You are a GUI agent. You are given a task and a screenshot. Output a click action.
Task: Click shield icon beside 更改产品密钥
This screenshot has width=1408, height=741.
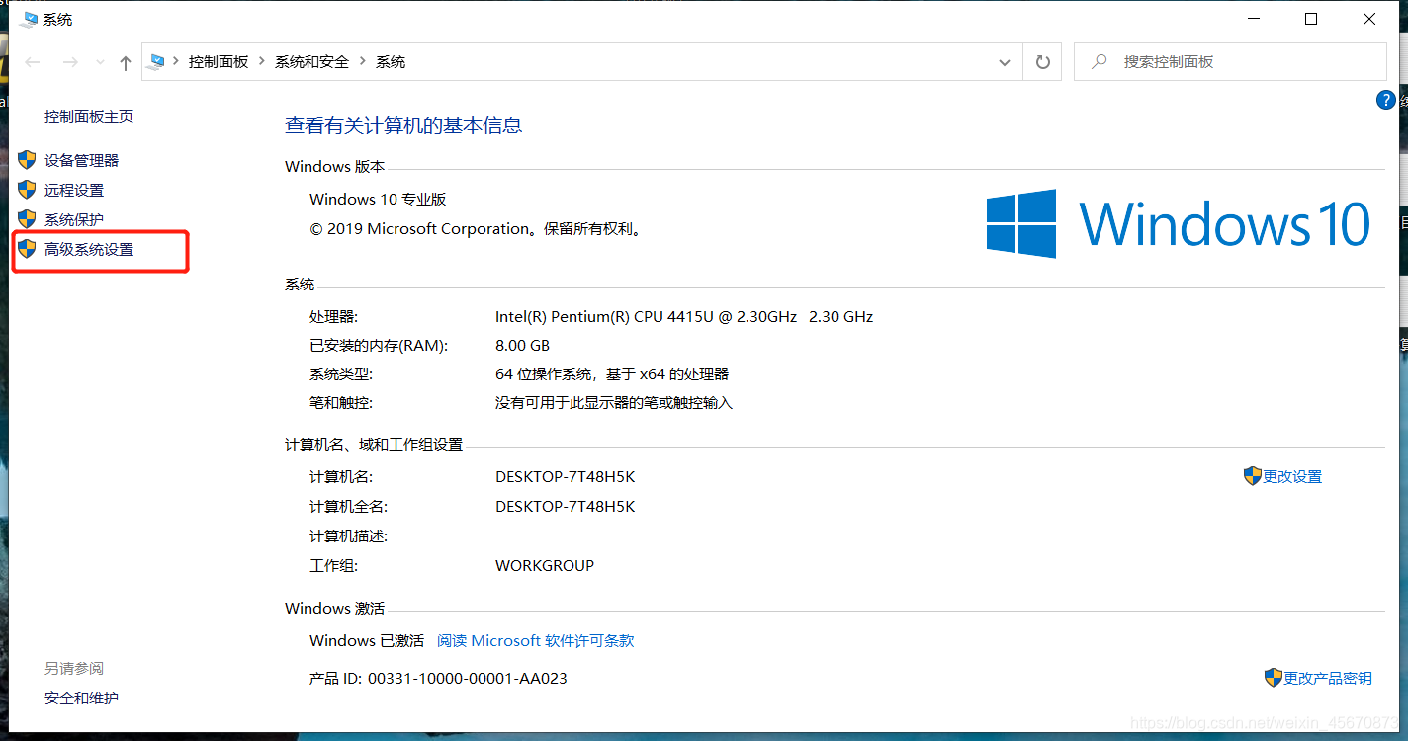pyautogui.click(x=1274, y=678)
